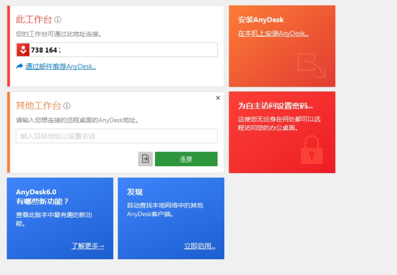Click the blue share arrow icon
The width and height of the screenshot is (397, 275).
tap(19, 66)
